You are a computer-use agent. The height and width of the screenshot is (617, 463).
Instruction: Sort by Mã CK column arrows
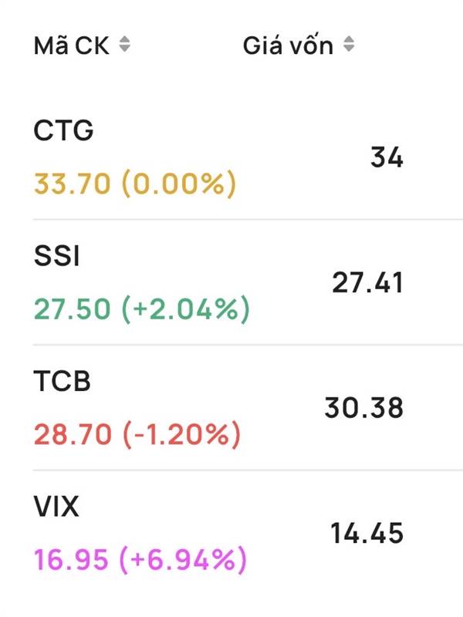click(x=124, y=44)
